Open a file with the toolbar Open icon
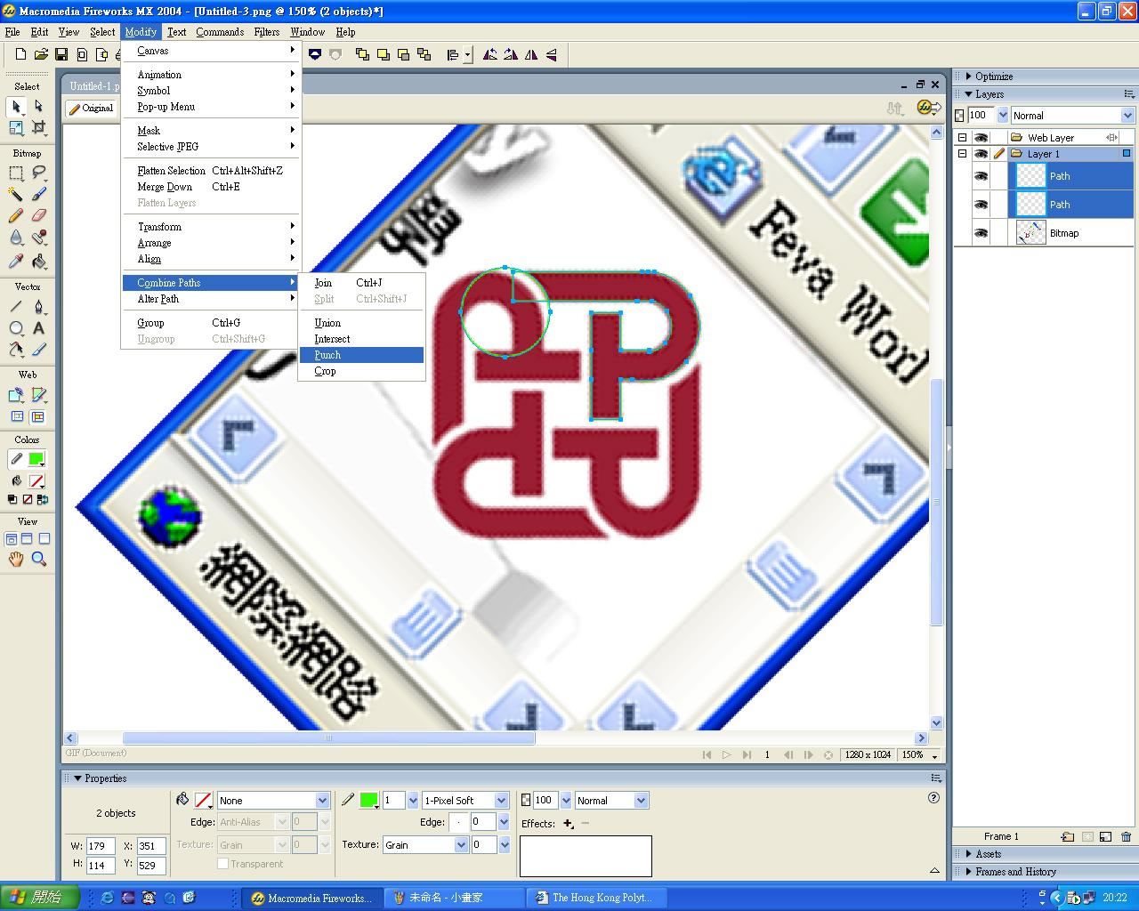1139x911 pixels. pos(41,54)
